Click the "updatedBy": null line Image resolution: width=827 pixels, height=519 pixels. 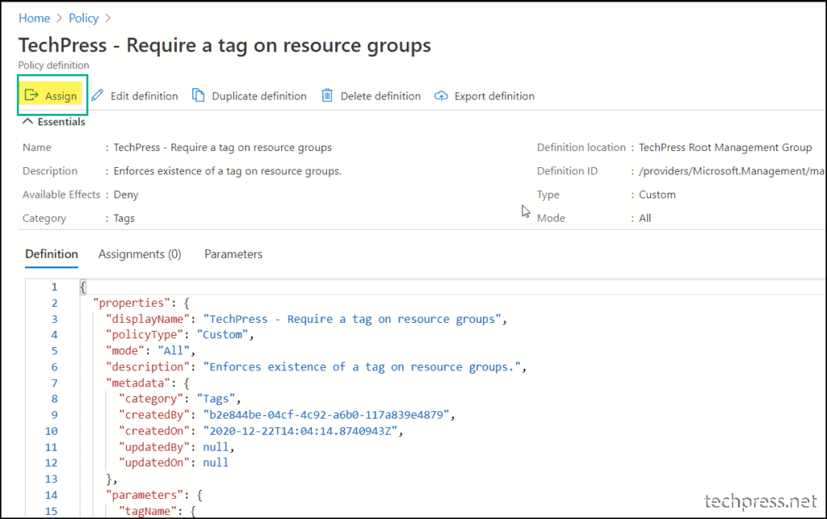(176, 447)
